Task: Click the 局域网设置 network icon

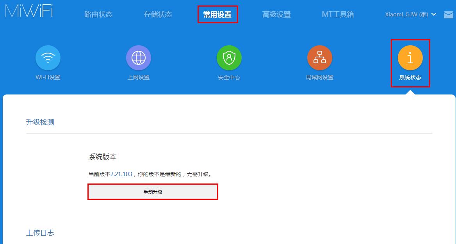Action: (x=320, y=57)
